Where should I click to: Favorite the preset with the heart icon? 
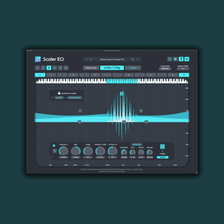pyautogui.click(x=91, y=59)
